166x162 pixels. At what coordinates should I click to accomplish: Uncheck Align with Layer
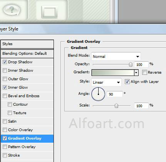(127, 82)
